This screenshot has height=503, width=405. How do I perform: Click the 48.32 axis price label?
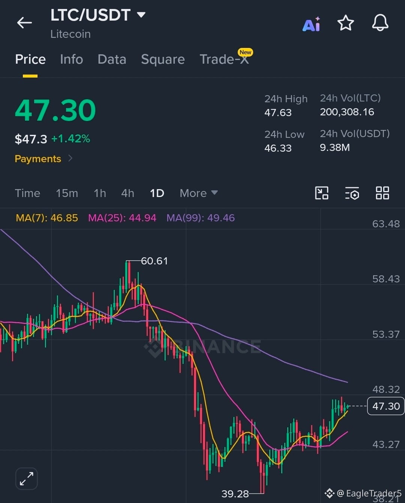click(386, 390)
